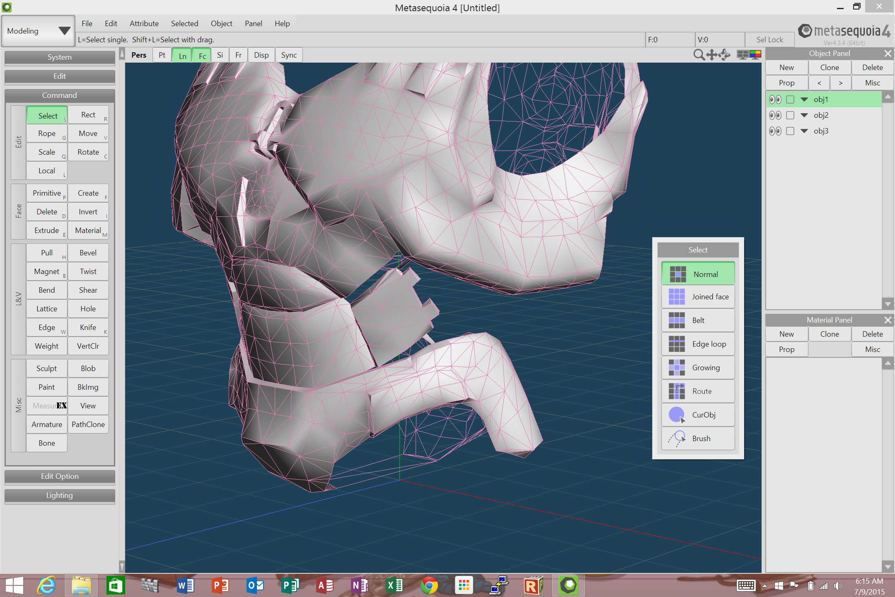Check the lock box for obj1
The image size is (895, 597).
coord(790,99)
